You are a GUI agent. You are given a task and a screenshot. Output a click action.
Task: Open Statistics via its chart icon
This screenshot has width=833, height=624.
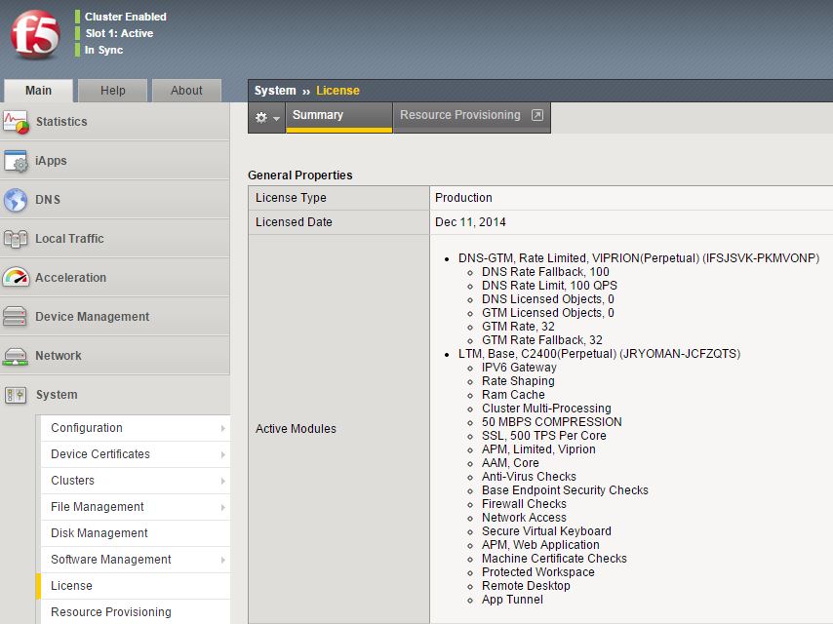point(17,122)
